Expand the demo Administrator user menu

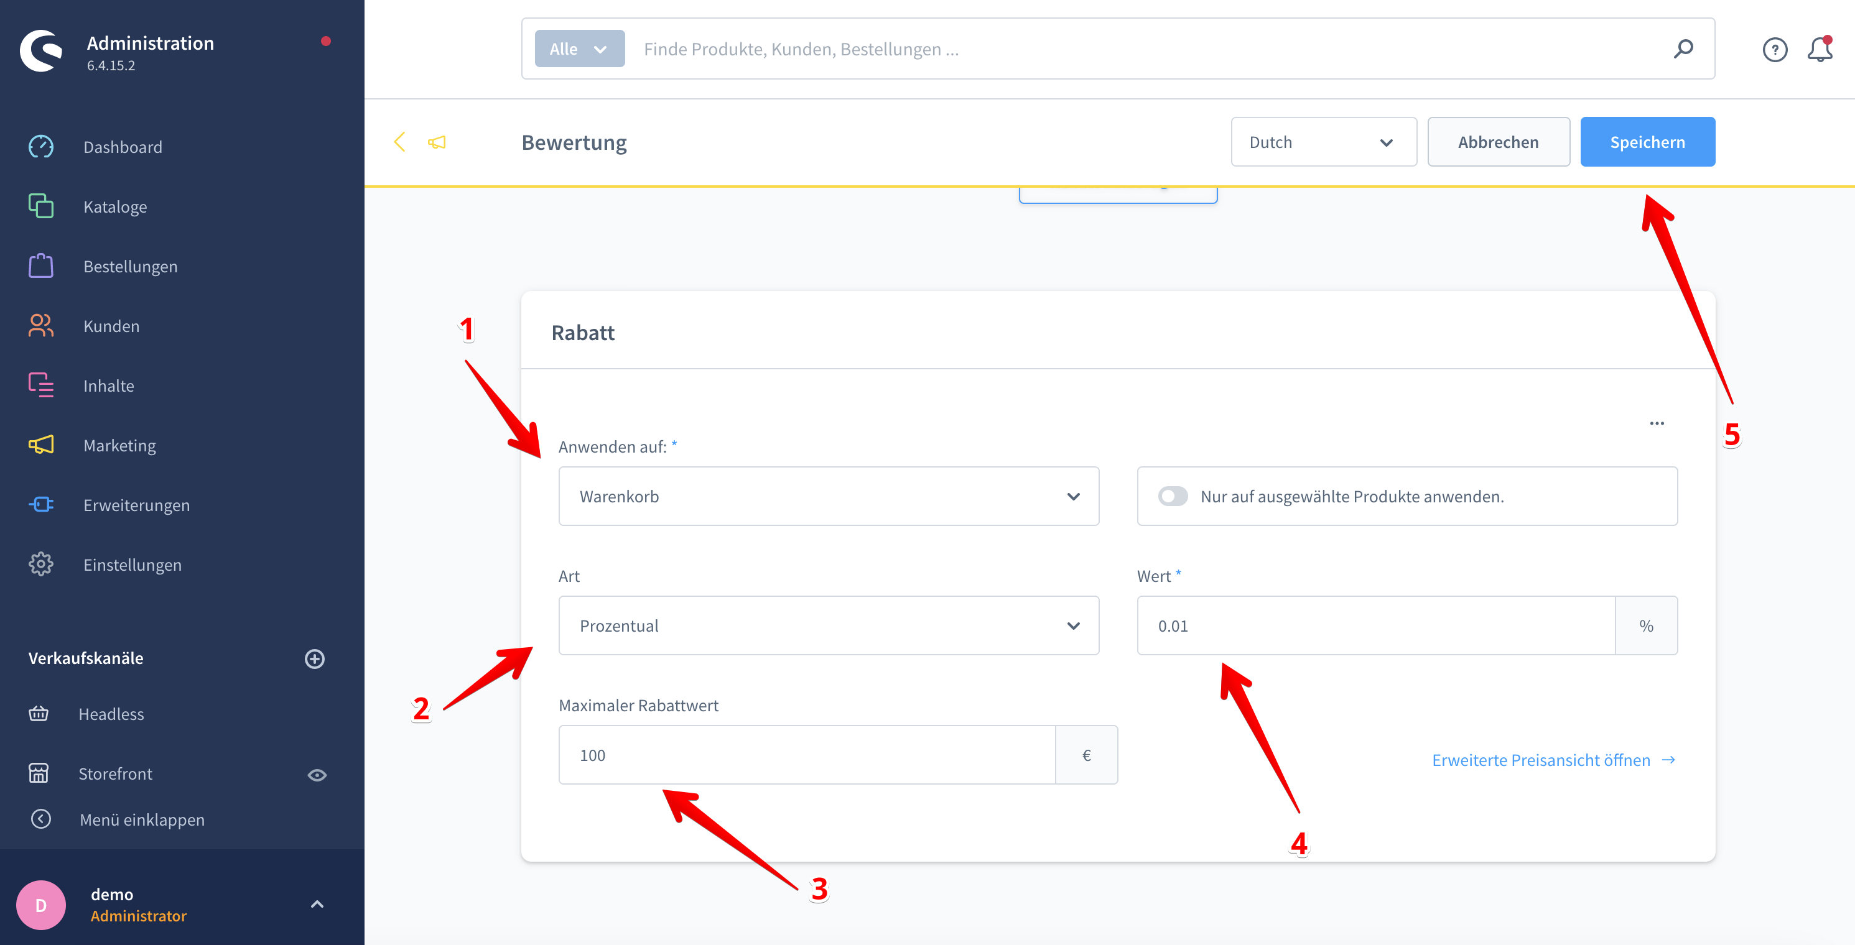(x=317, y=905)
